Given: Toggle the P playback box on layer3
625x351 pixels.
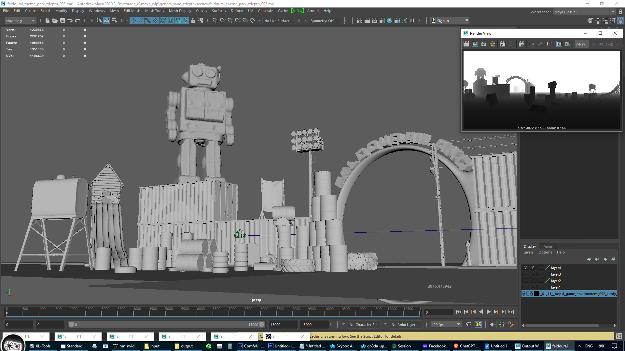Looking at the screenshot, I should pos(533,274).
